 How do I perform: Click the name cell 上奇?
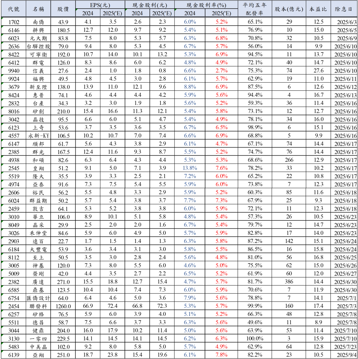[38, 128]
